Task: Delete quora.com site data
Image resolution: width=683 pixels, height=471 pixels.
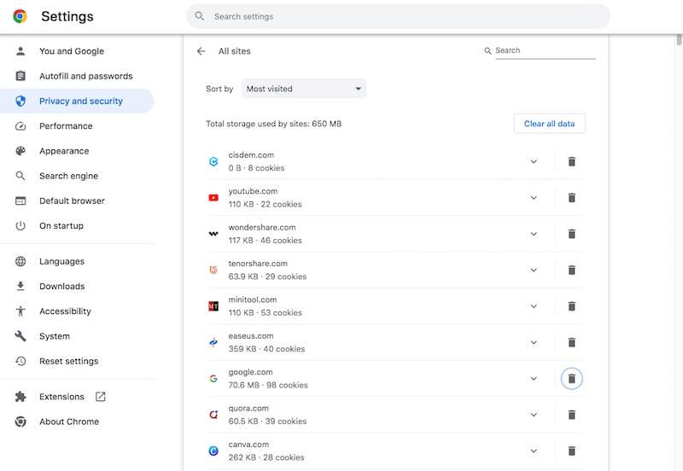Action: 571,415
